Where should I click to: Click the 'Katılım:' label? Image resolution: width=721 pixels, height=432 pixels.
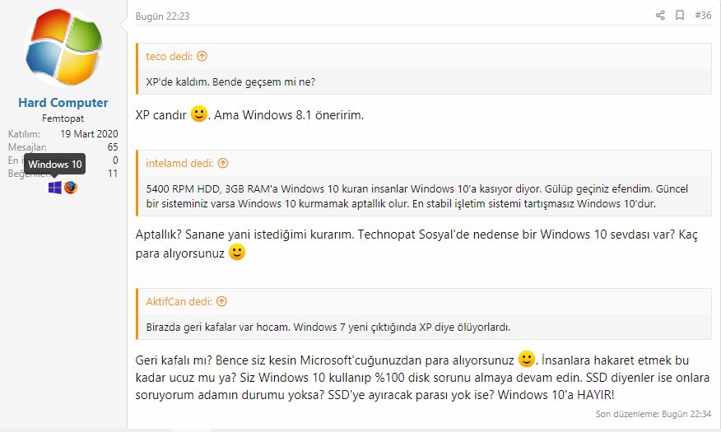pyautogui.click(x=24, y=134)
